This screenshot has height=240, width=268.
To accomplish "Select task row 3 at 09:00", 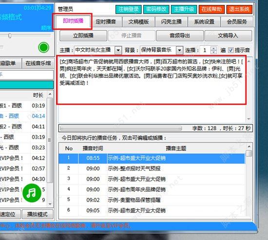I will click(x=152, y=179).
